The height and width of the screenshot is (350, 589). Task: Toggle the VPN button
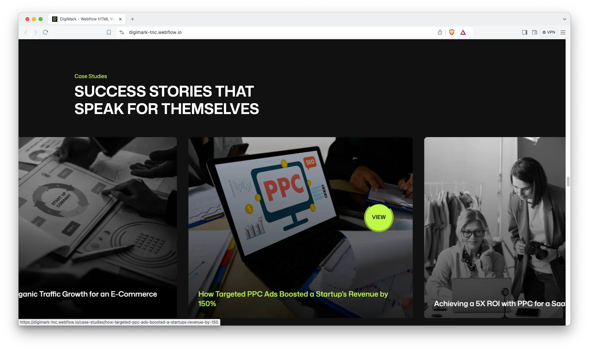click(549, 32)
